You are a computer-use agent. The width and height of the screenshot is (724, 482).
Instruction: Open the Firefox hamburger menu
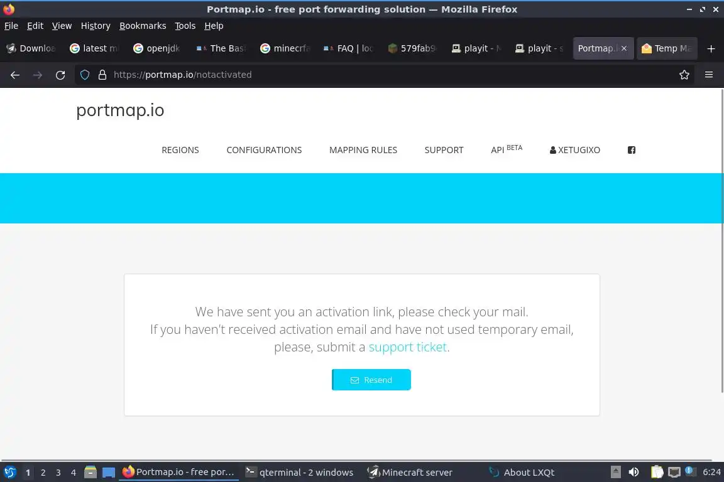tap(709, 75)
